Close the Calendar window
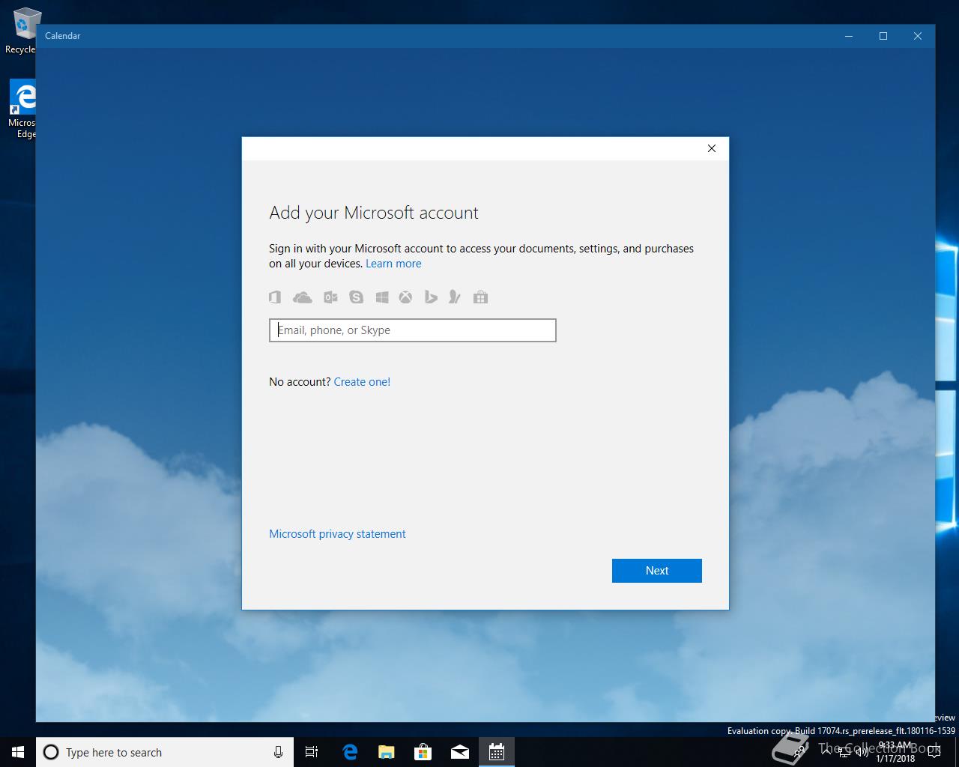 coord(918,36)
